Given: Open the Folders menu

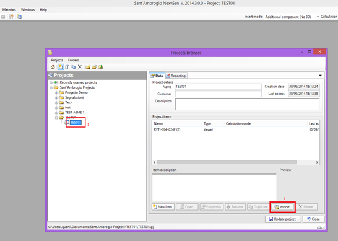Looking at the screenshot, I should pyautogui.click(x=73, y=60).
